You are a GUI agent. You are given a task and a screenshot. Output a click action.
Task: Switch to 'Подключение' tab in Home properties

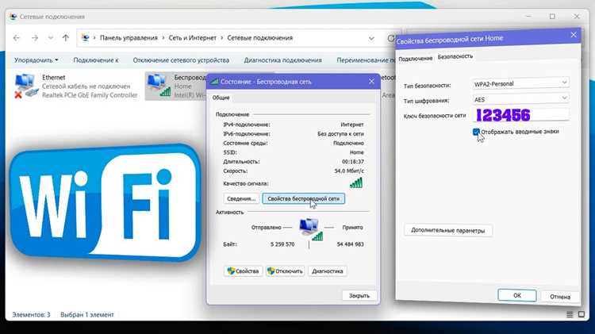[415, 59]
